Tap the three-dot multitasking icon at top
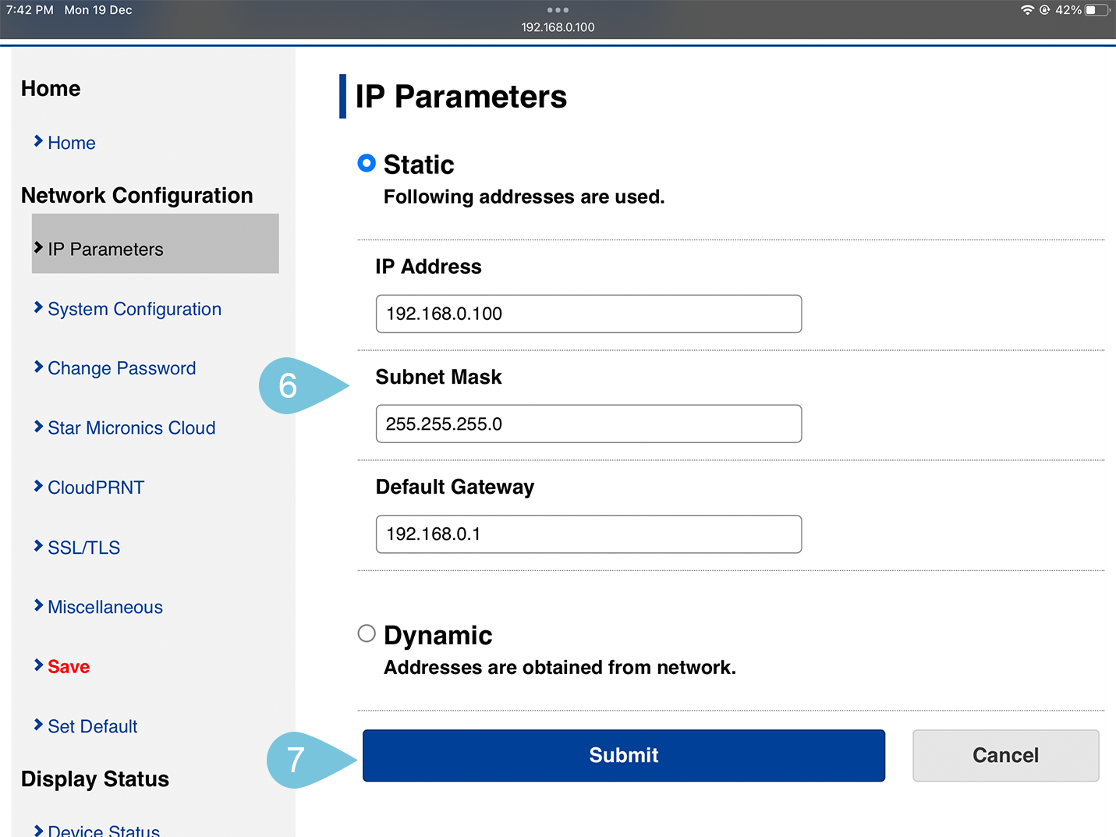The height and width of the screenshot is (837, 1116). tap(558, 10)
